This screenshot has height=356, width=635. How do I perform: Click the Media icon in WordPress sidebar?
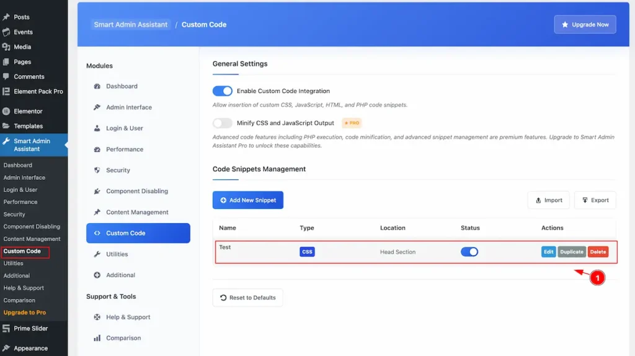coord(6,47)
